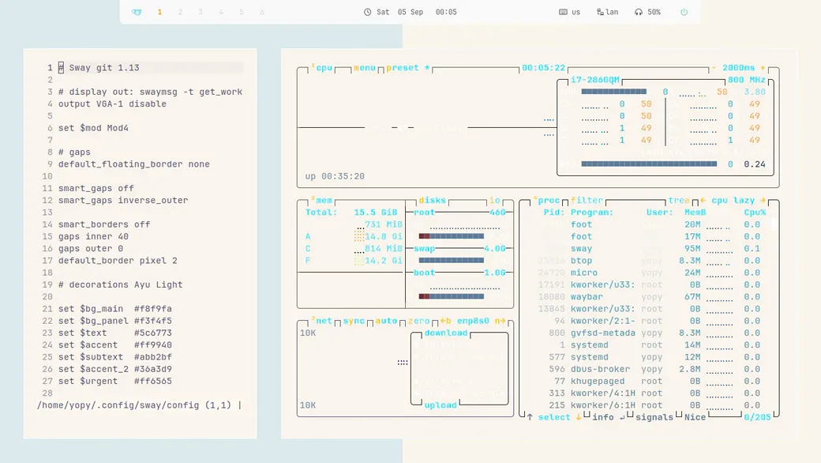
Task: Switch to workspace 1 in waybar
Action: [x=159, y=12]
